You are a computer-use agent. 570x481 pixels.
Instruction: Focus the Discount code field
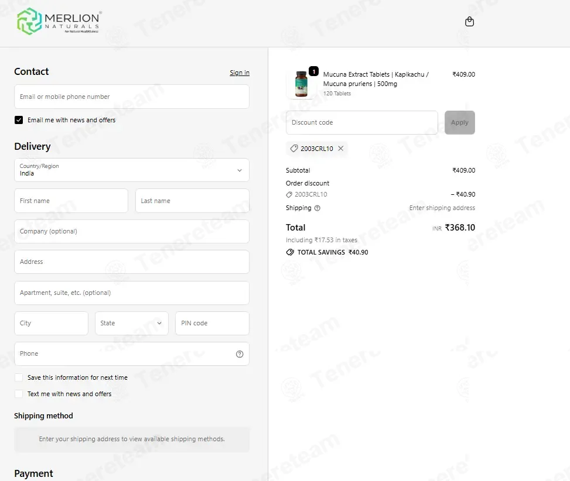362,122
